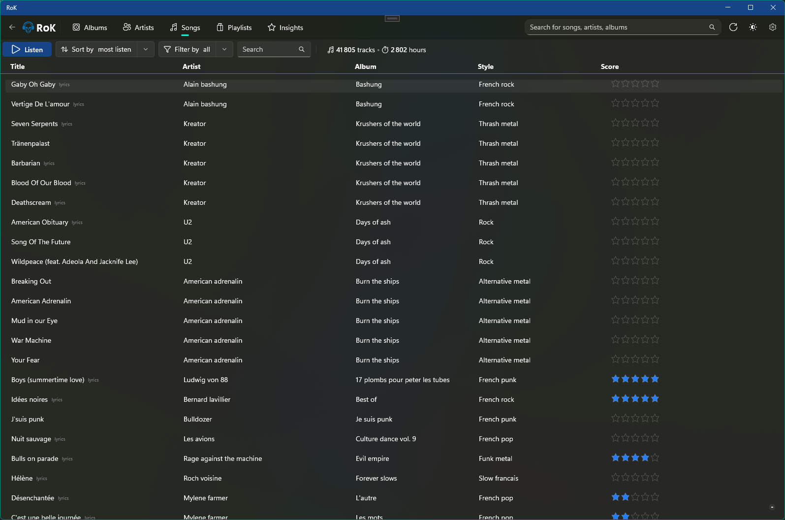Image resolution: width=785 pixels, height=520 pixels.
Task: Set Désenchantée score to third star
Action: [635, 497]
